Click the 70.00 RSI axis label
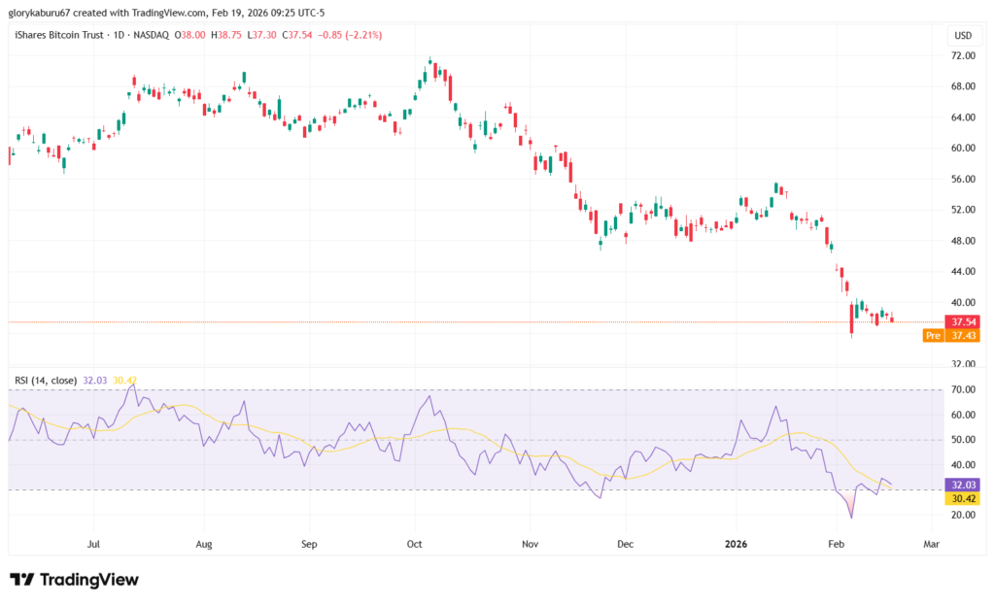 point(963,389)
